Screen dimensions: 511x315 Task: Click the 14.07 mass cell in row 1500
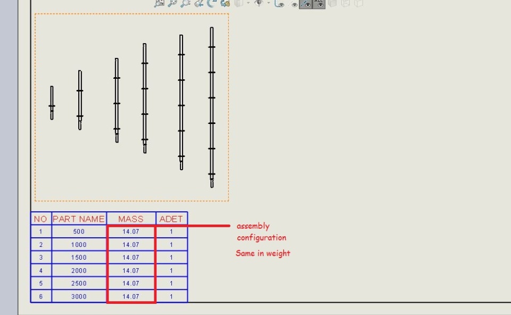[131, 258]
